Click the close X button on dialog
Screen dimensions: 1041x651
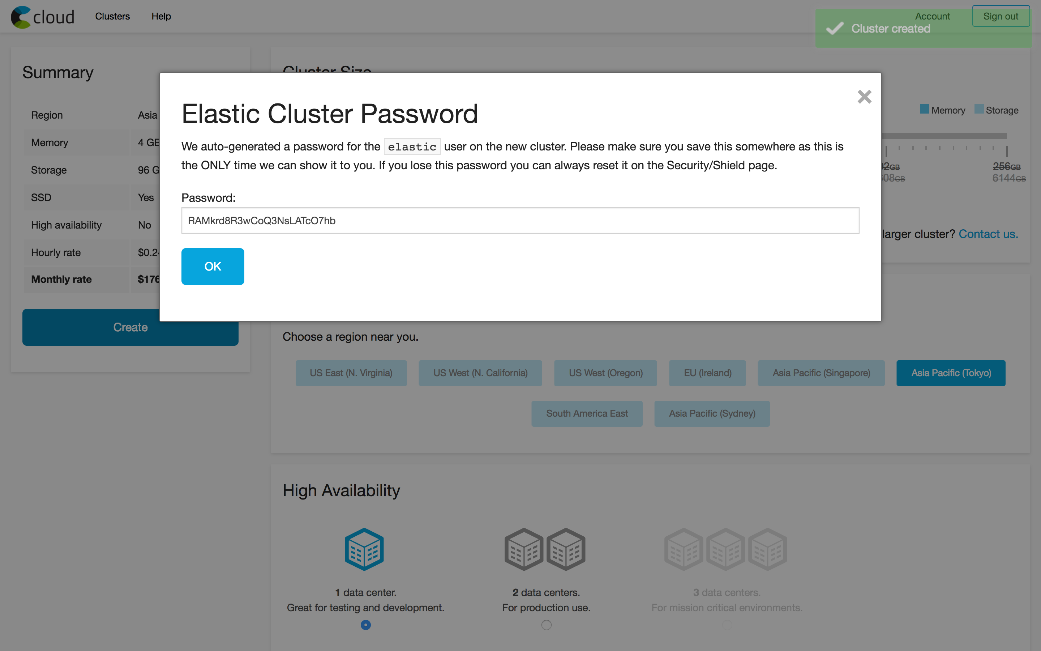point(864,96)
